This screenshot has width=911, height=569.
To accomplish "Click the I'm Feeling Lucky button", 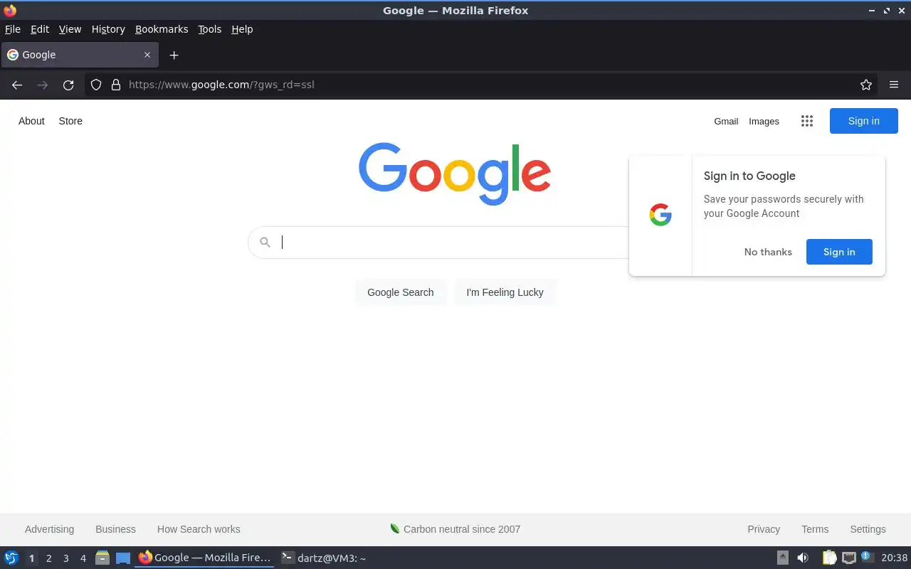I will tap(505, 292).
